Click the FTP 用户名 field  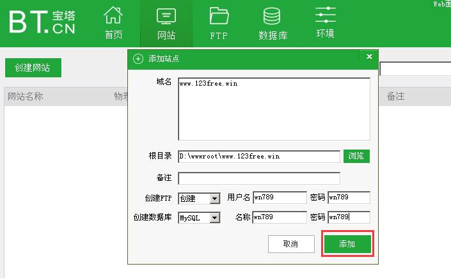[x=280, y=198]
